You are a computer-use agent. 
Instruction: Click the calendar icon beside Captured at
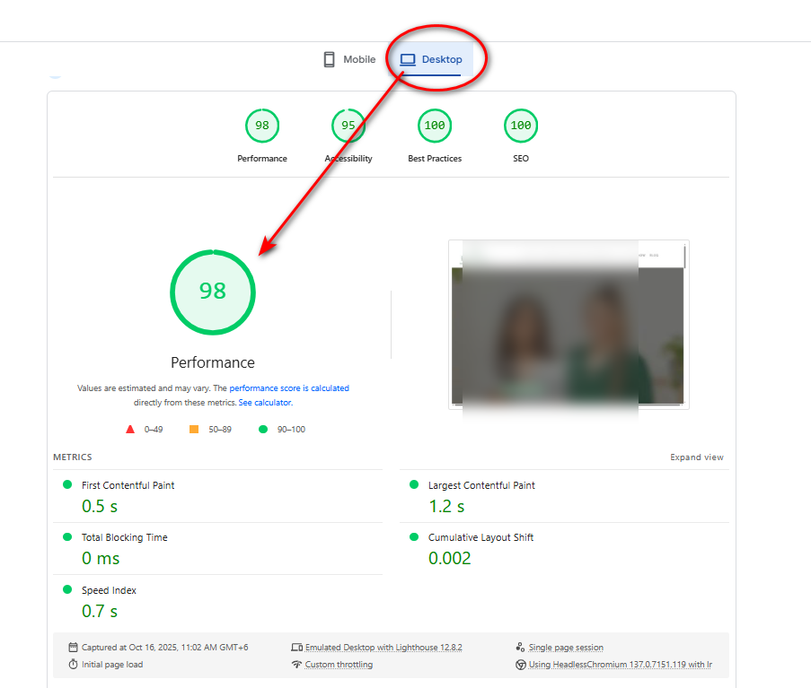click(73, 648)
